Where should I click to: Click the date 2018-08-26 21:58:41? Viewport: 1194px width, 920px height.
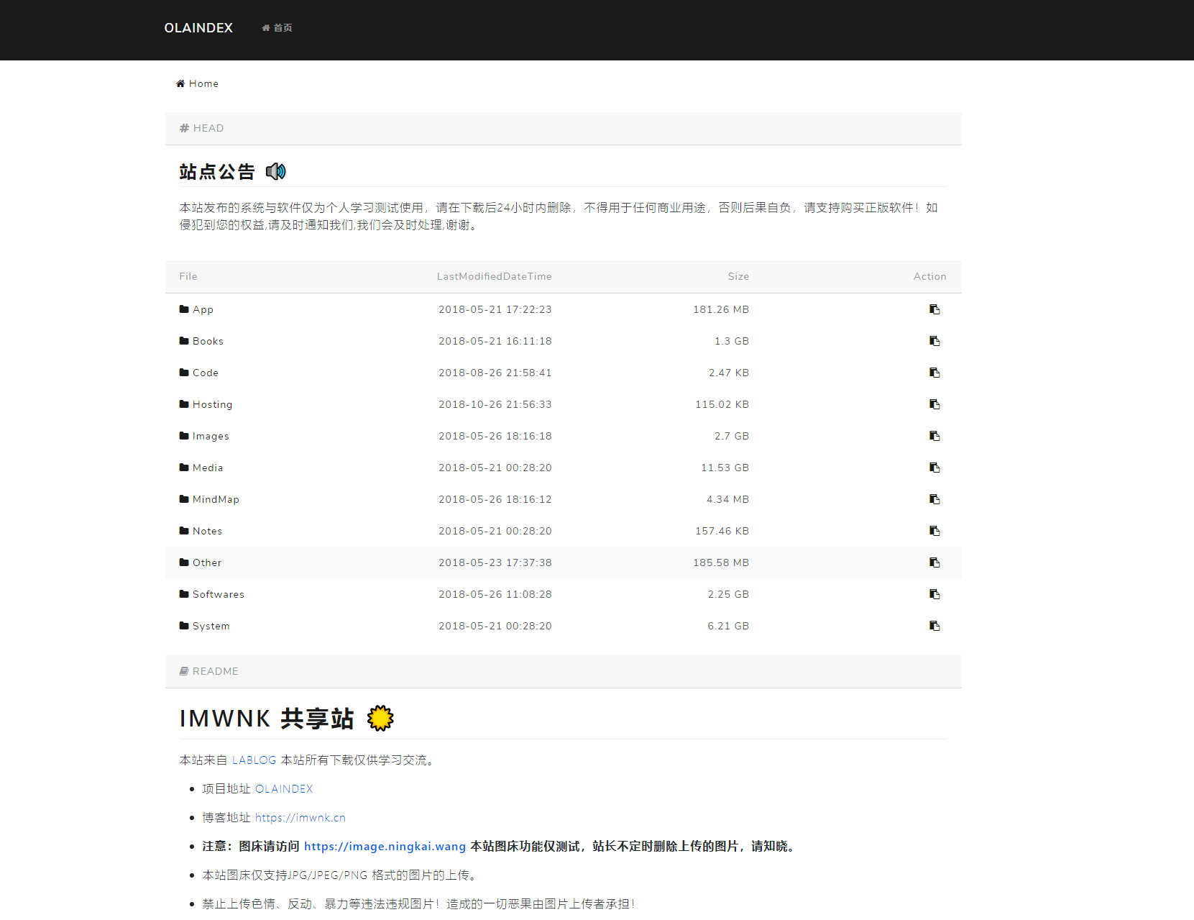[x=495, y=373]
